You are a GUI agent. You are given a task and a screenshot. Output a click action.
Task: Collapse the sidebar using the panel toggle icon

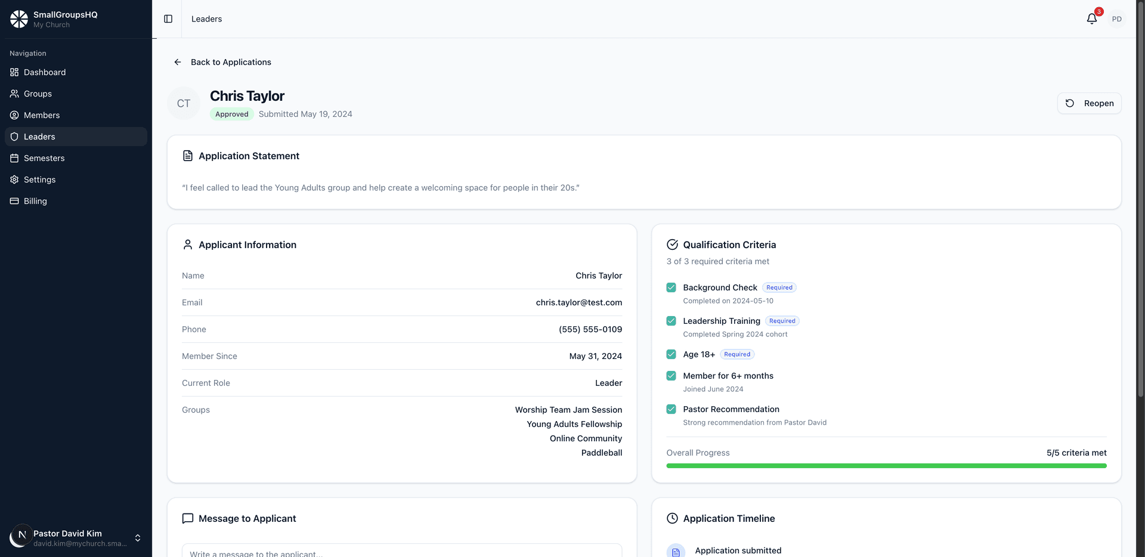click(168, 18)
